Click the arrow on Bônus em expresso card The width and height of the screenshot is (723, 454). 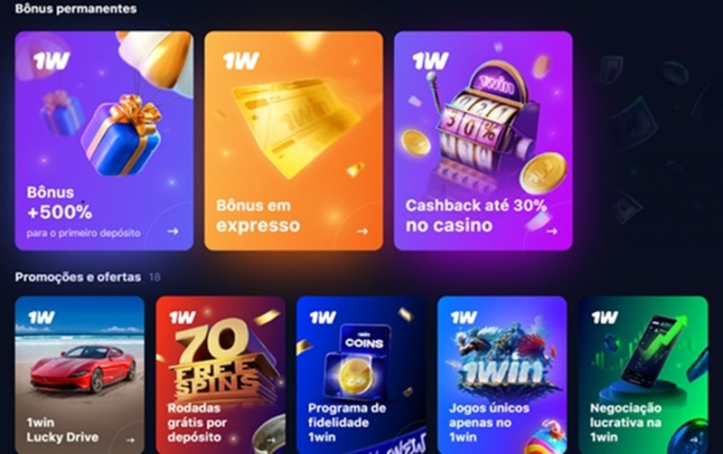click(x=362, y=232)
